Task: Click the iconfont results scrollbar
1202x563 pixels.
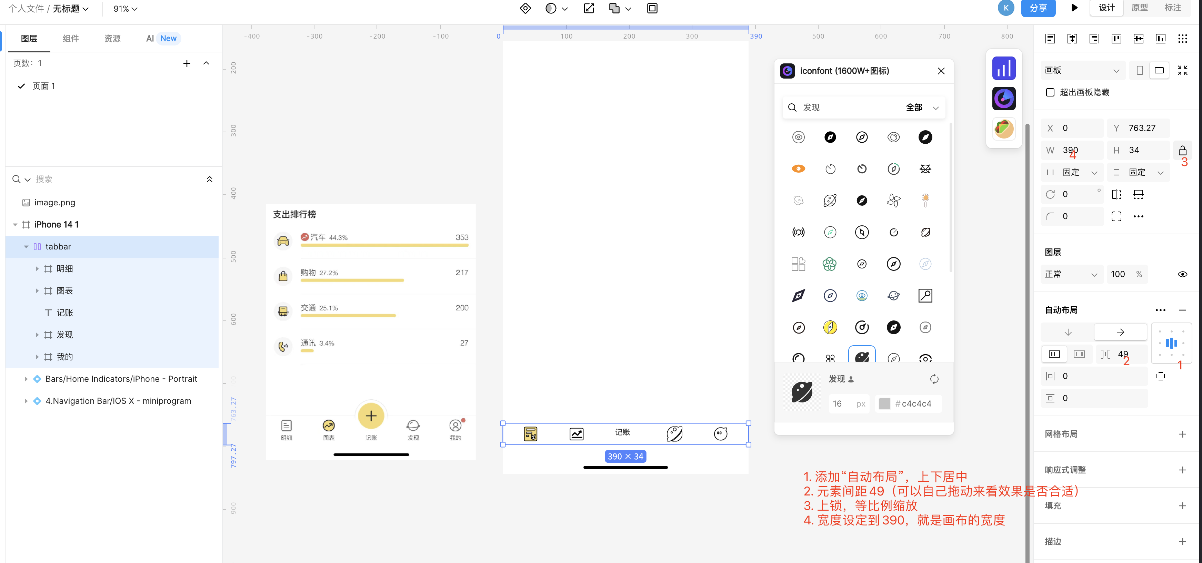Action: (951, 198)
